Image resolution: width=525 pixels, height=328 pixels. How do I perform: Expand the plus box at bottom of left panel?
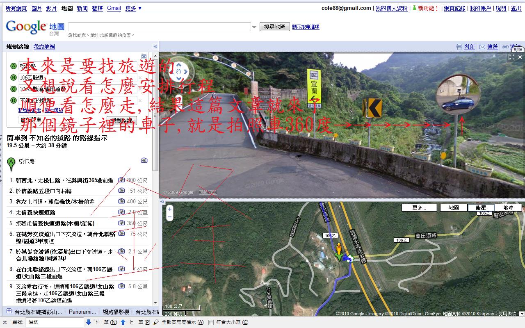9,311
